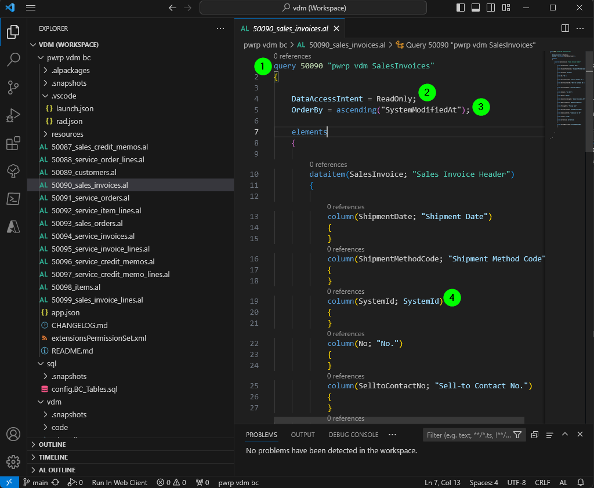Click Run In Web Client status item
Screen dimensions: 594x488
point(119,482)
